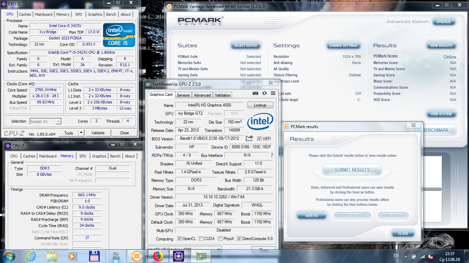The height and width of the screenshot is (263, 469).
Task: Click SELECT SUITES in PCMark Vantage
Action: 245,46
